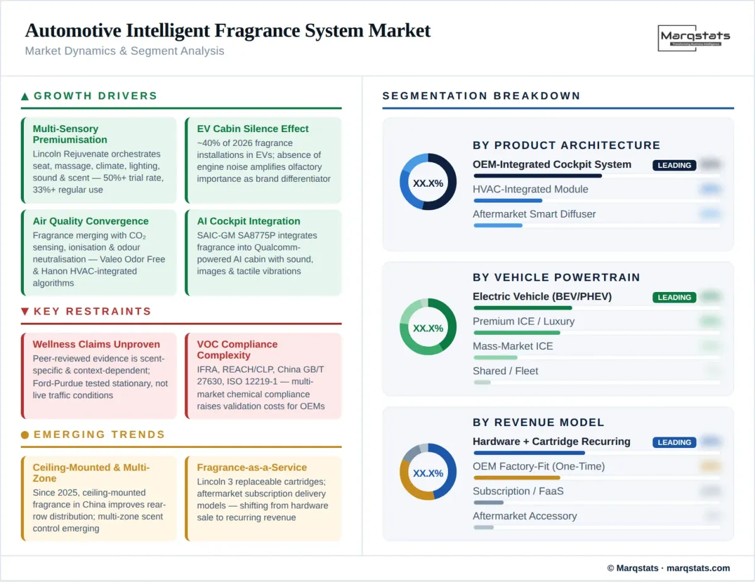The width and height of the screenshot is (755, 582).
Task: Click the By Product Architecture donut chart
Action: (428, 182)
